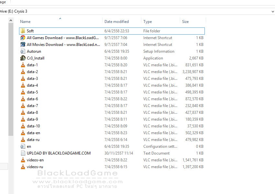Screen dimensions: 275x194
Task: Click the VLC cone icon for data-4
Action: (x=23, y=85)
